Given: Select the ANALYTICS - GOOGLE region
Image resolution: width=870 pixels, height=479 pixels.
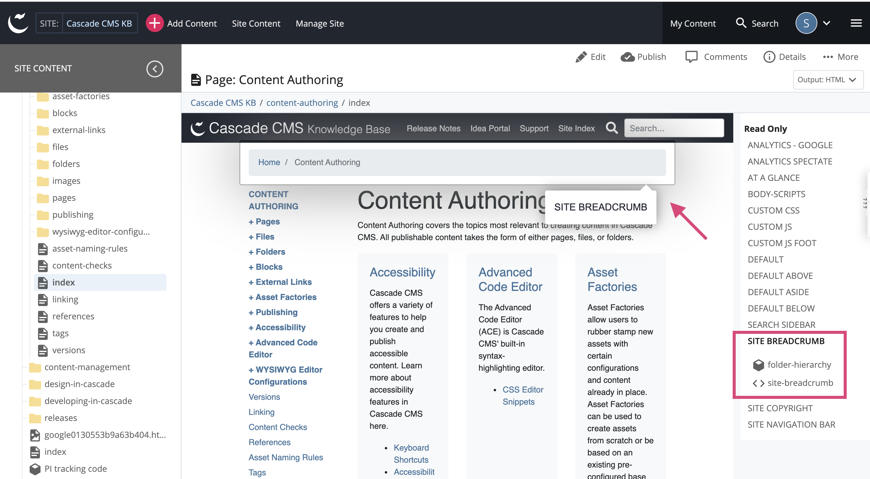Looking at the screenshot, I should 790,145.
